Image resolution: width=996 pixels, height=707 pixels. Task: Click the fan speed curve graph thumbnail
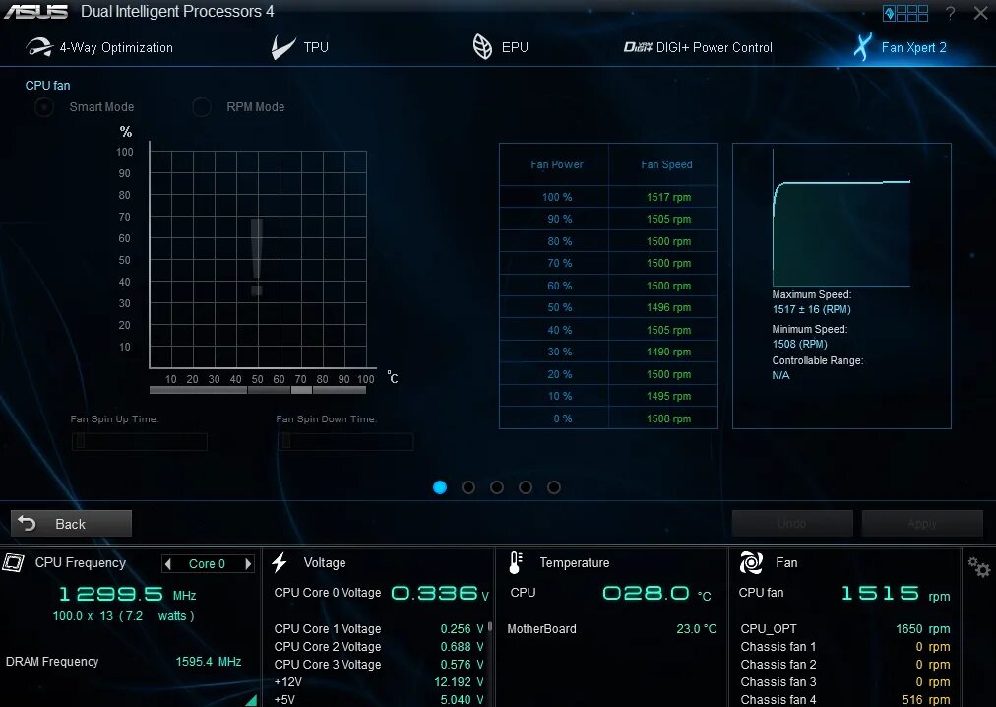[841, 218]
